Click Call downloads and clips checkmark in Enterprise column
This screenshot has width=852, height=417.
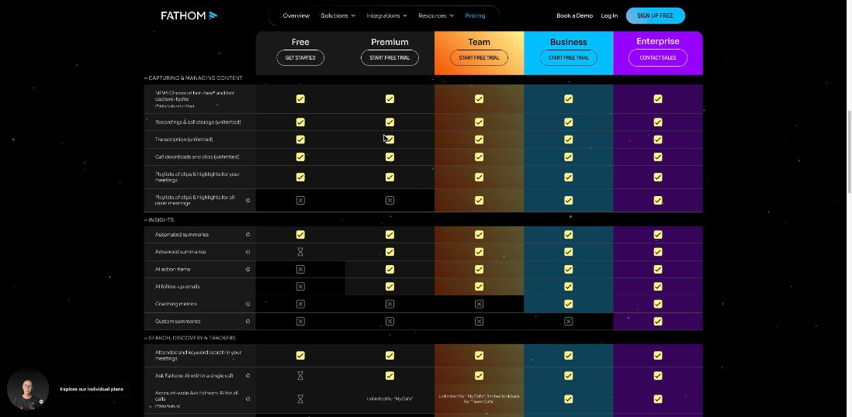(658, 157)
